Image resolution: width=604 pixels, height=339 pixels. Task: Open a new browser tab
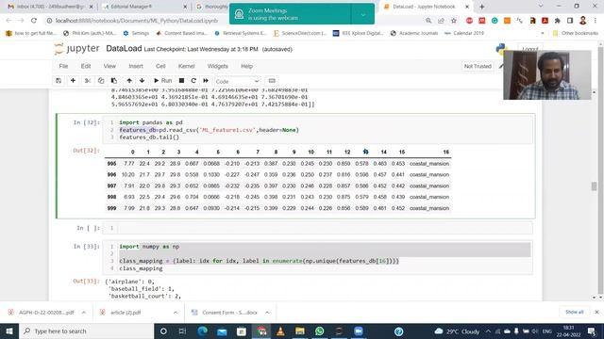[x=482, y=7]
